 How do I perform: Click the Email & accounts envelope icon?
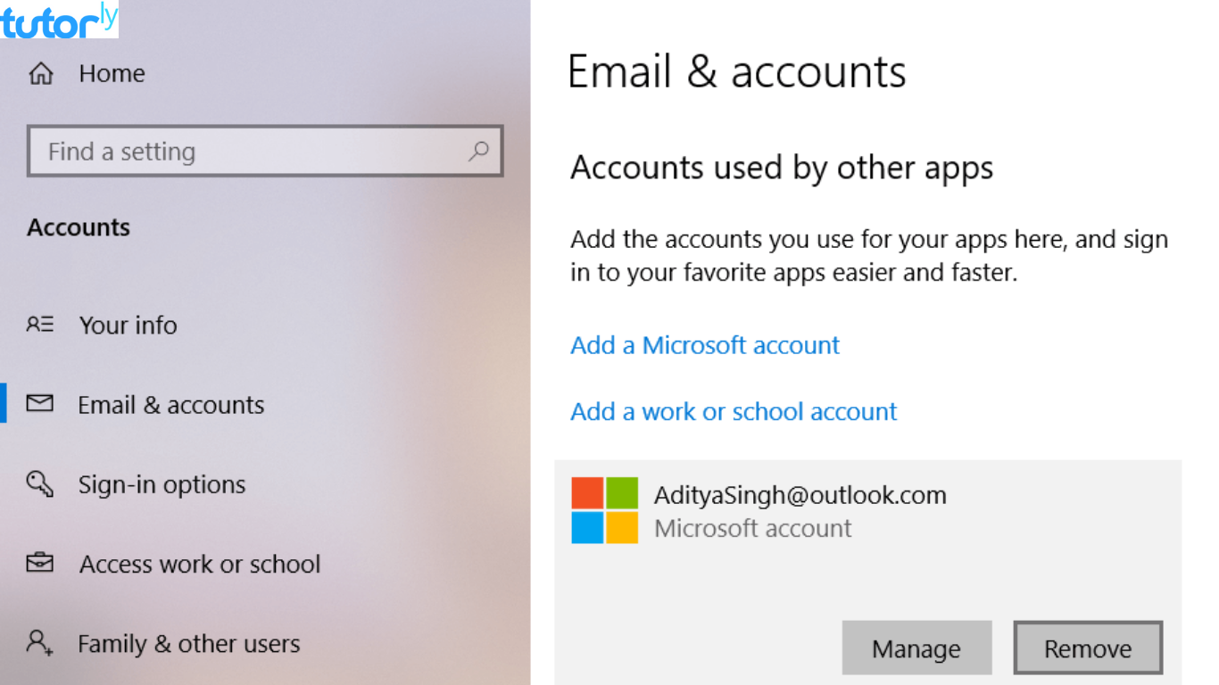(40, 404)
